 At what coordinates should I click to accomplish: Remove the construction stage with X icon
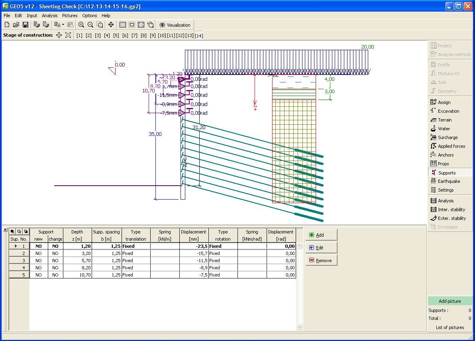(68, 35)
